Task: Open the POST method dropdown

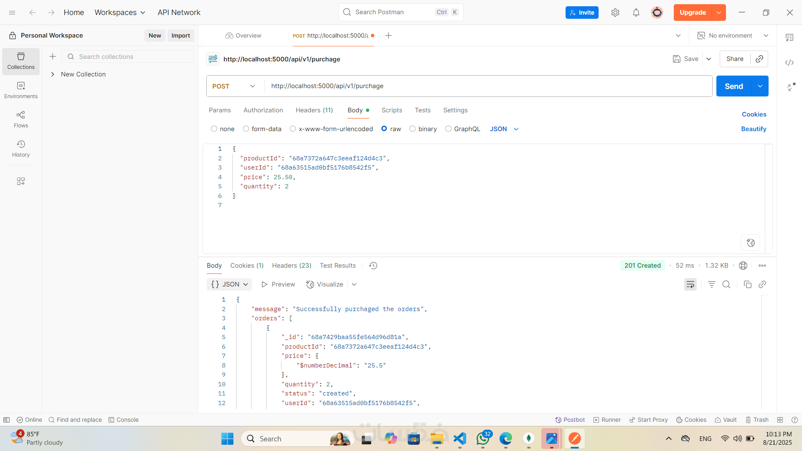Action: [234, 86]
